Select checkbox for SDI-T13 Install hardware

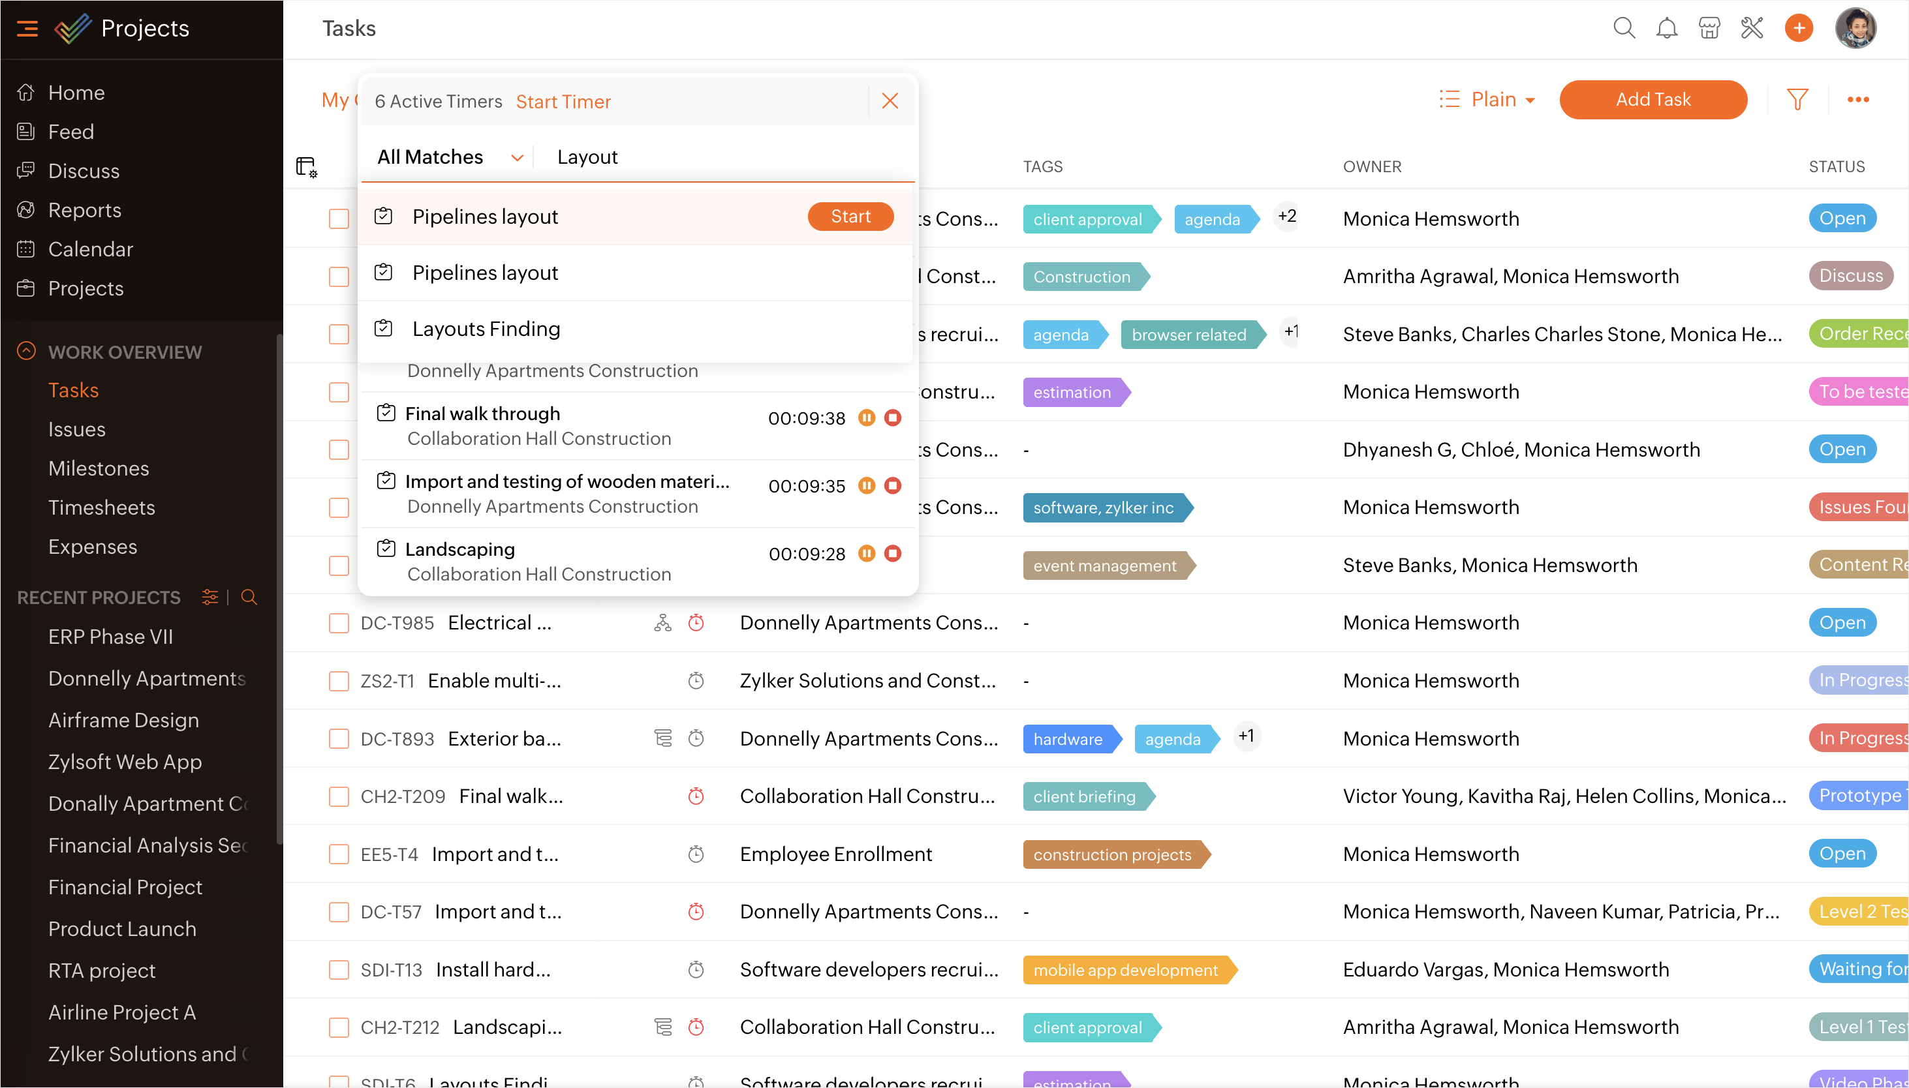(339, 969)
